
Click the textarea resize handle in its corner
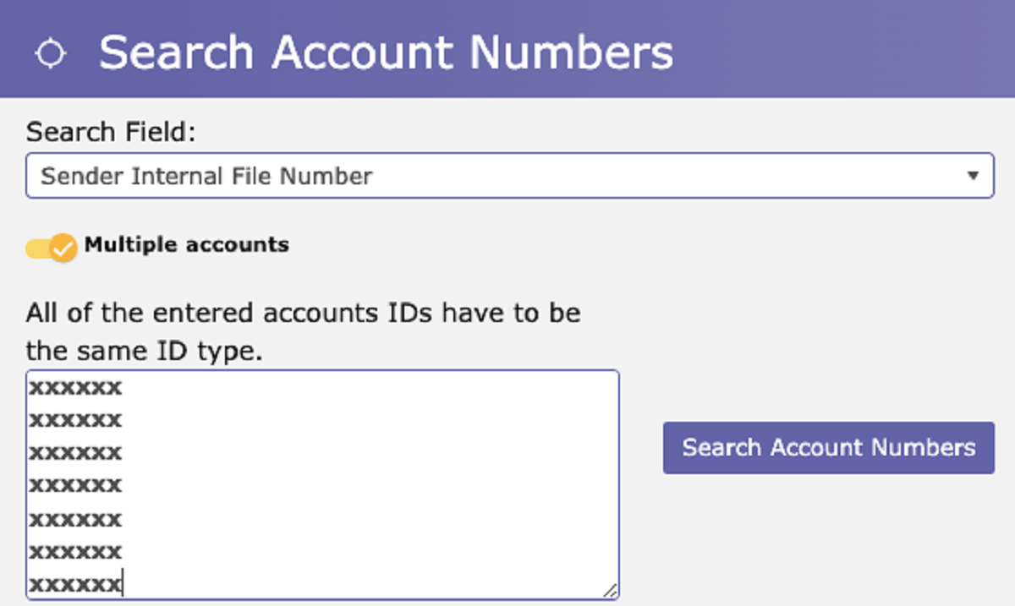[611, 592]
